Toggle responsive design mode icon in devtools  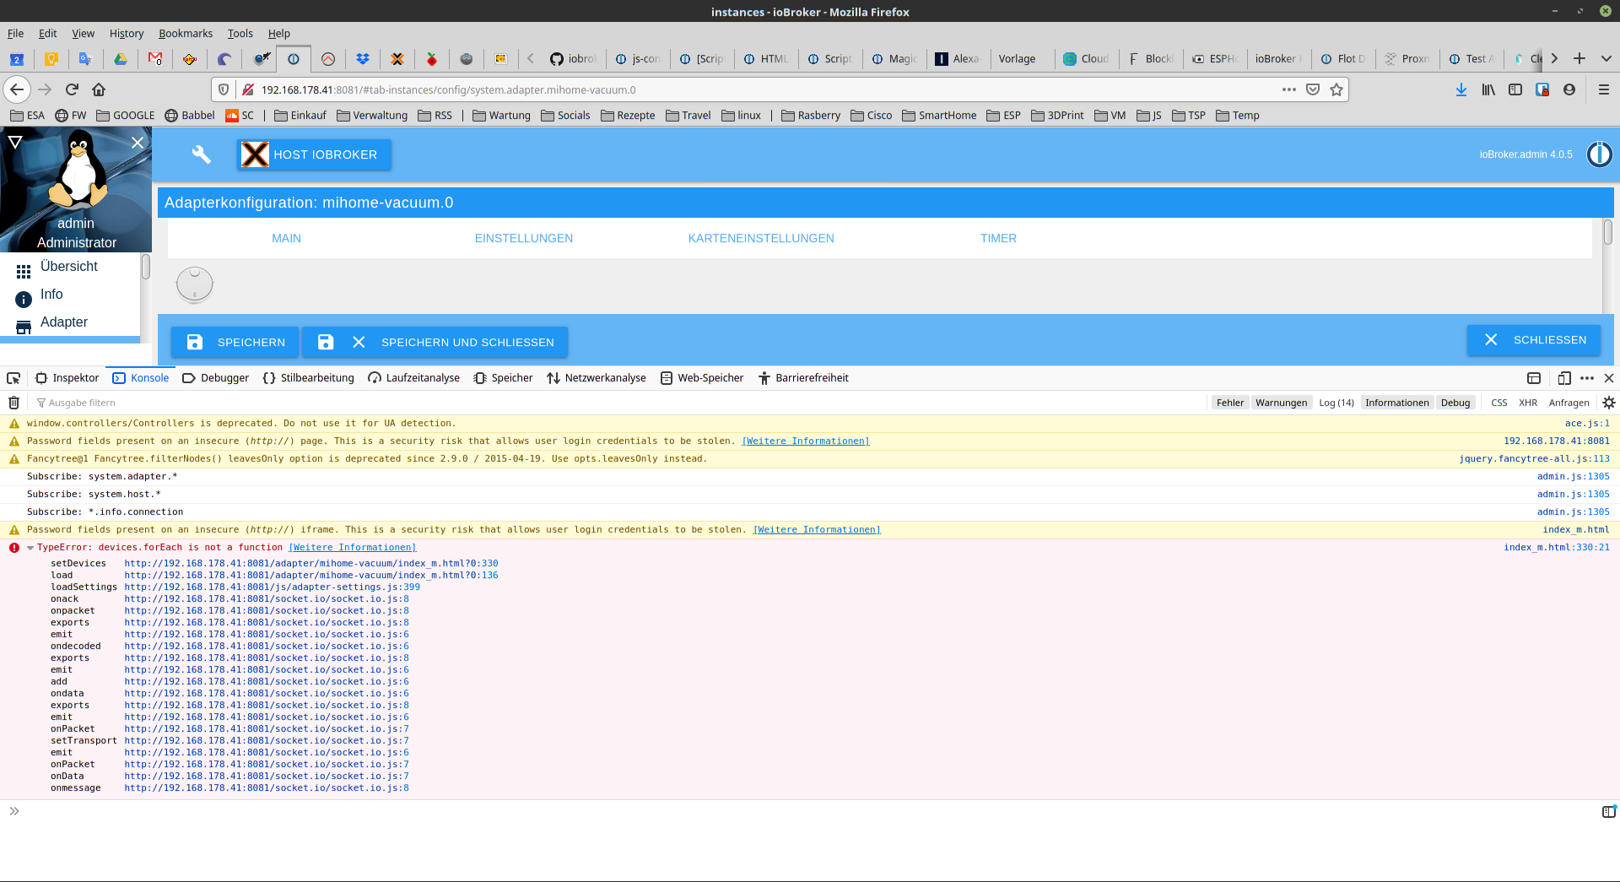(1563, 378)
